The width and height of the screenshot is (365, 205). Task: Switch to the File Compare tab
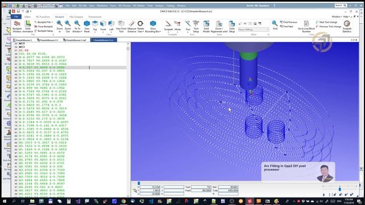click(x=76, y=17)
